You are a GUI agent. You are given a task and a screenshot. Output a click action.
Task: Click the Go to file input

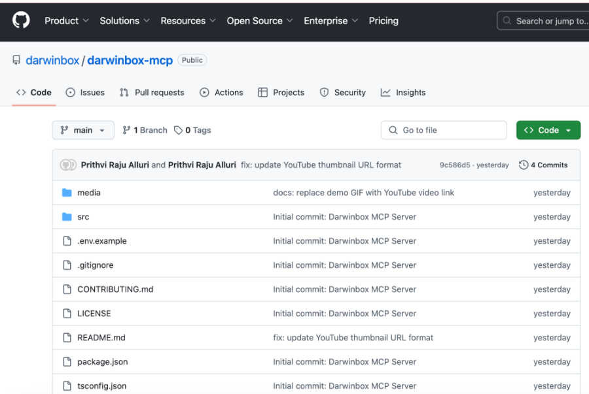click(444, 130)
